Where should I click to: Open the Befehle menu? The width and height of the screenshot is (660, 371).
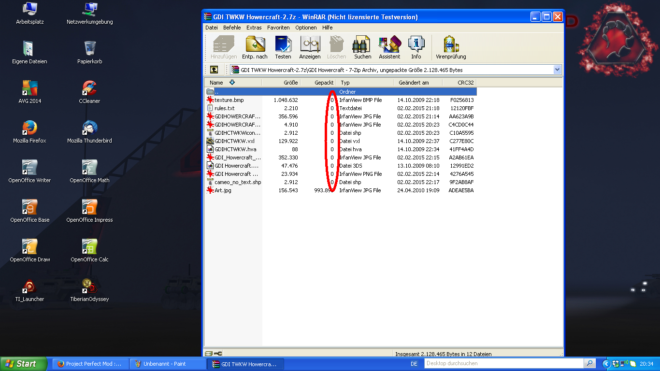point(232,28)
